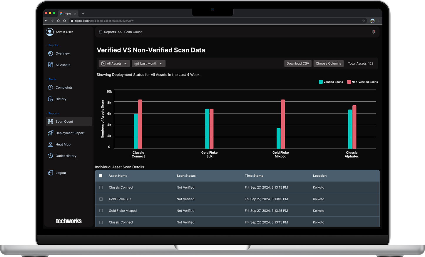This screenshot has height=257, width=425.
Task: Click the Reports breadcrumb link
Action: pos(110,32)
